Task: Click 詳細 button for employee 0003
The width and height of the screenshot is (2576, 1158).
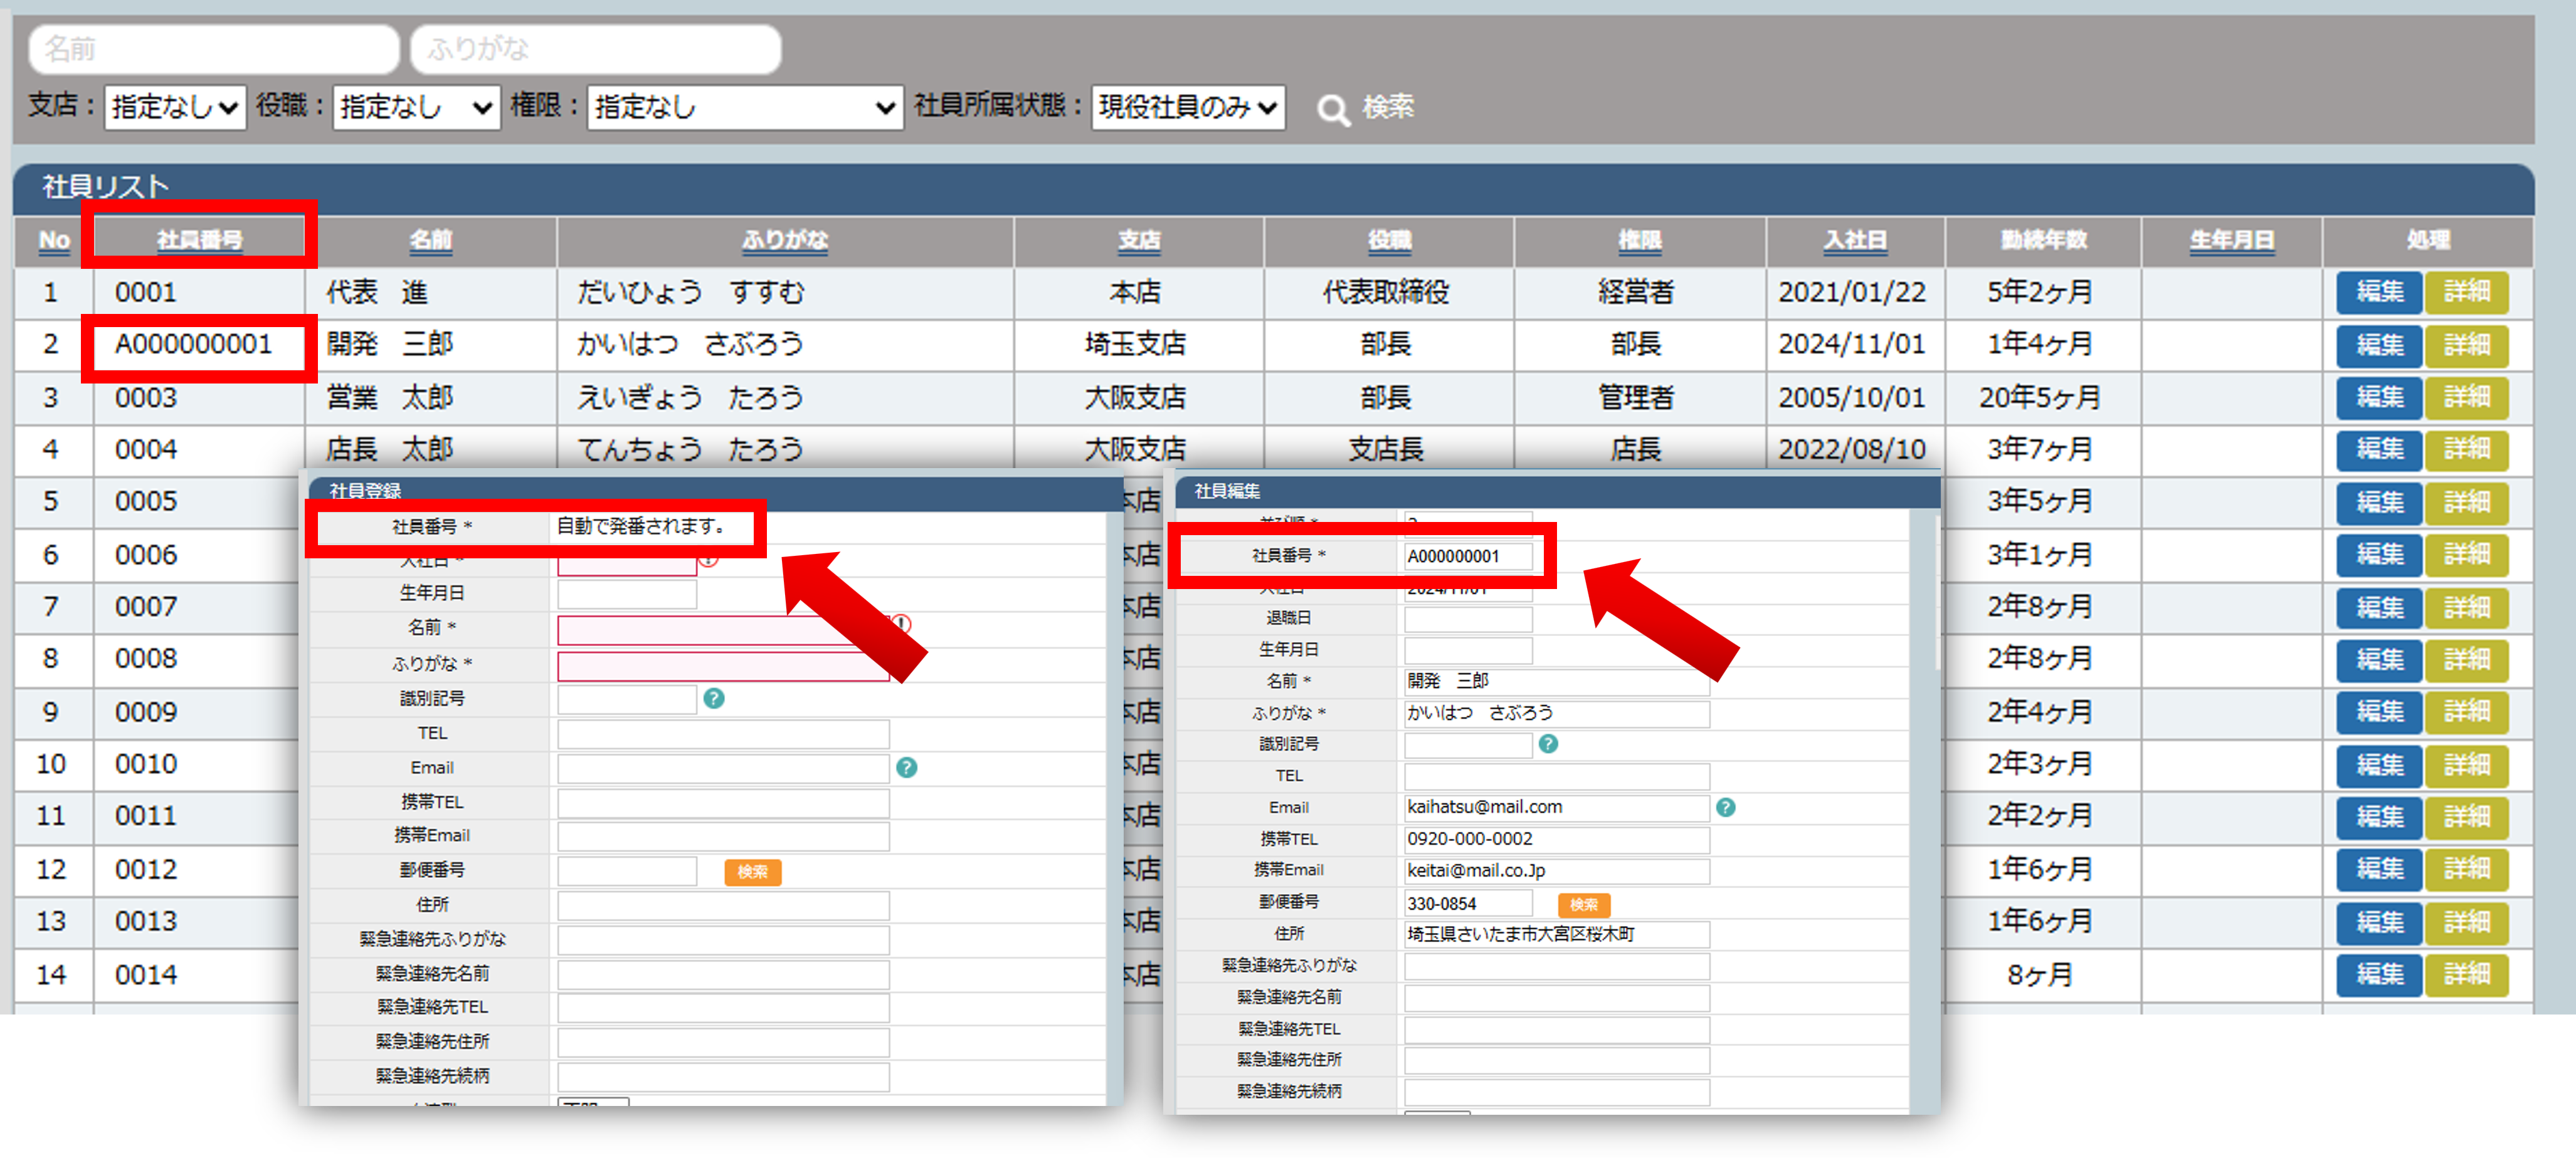Action: tap(2466, 398)
